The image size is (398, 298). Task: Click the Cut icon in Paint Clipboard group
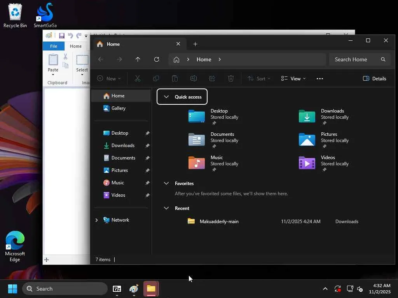65,57
